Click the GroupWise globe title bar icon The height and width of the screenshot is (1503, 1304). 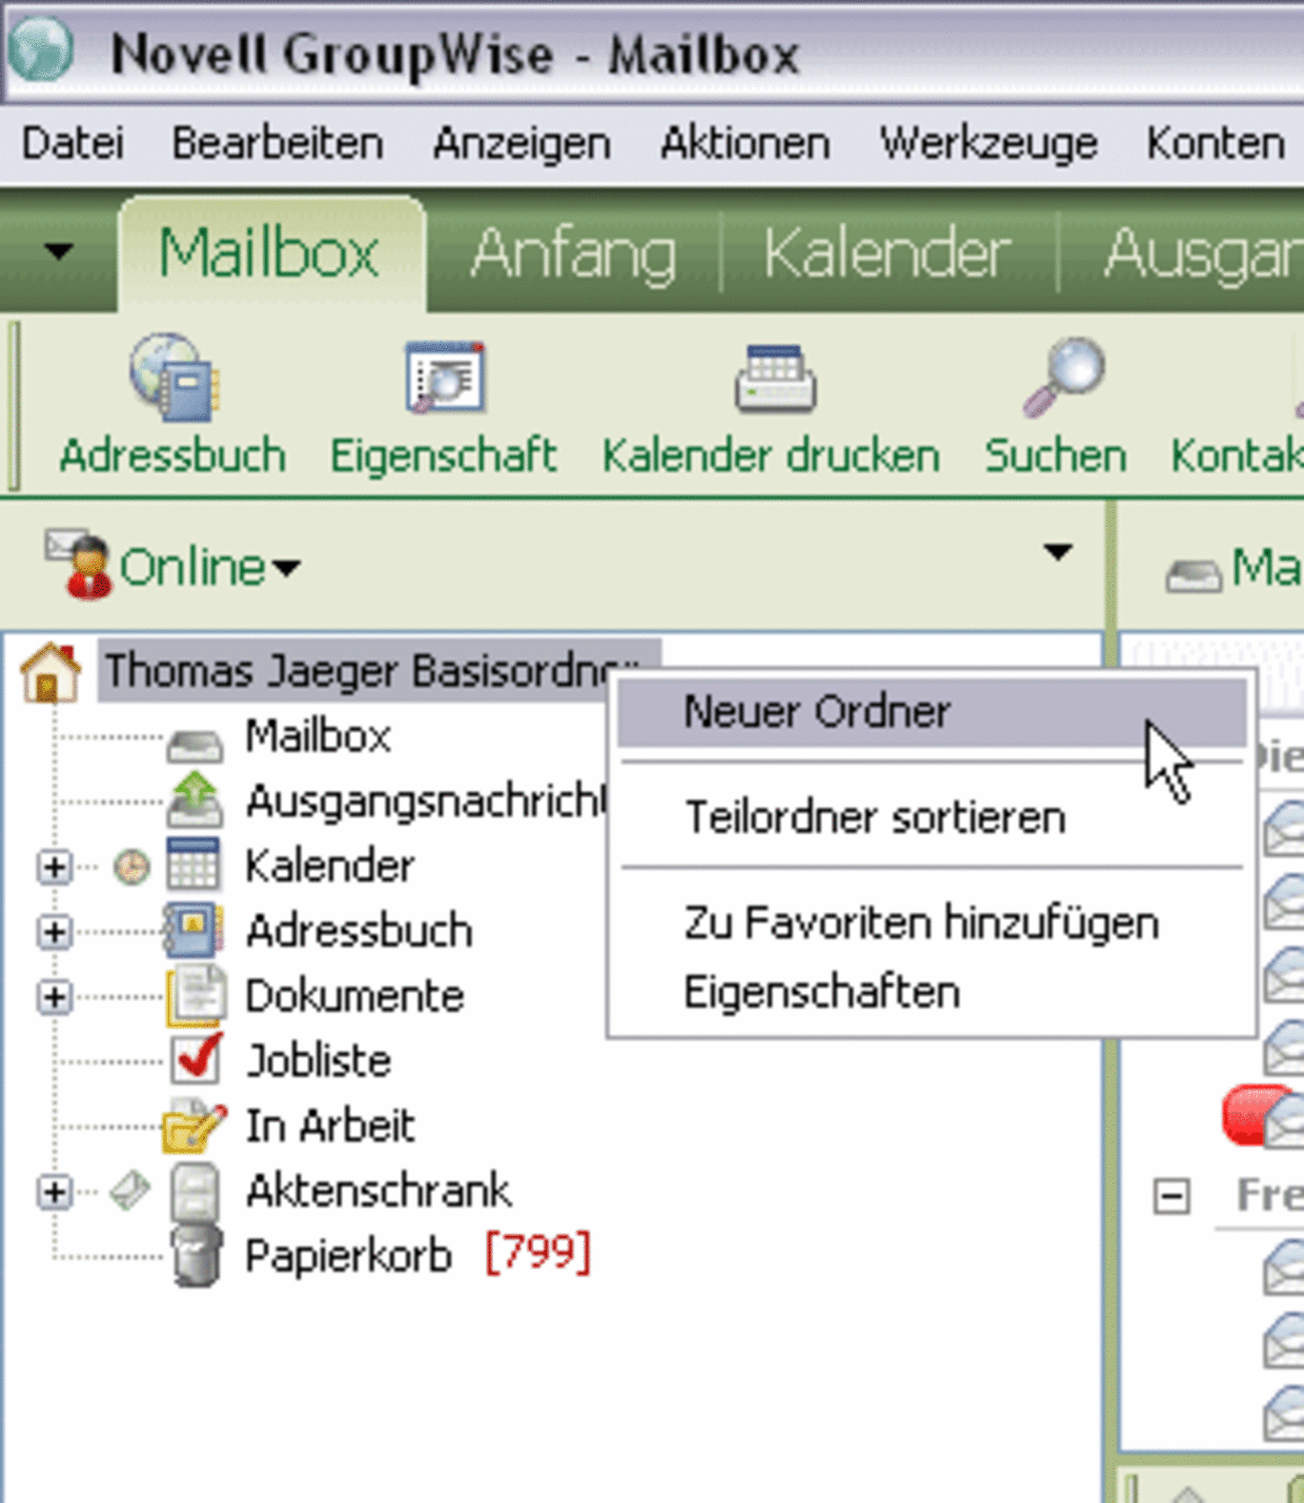[x=41, y=49]
